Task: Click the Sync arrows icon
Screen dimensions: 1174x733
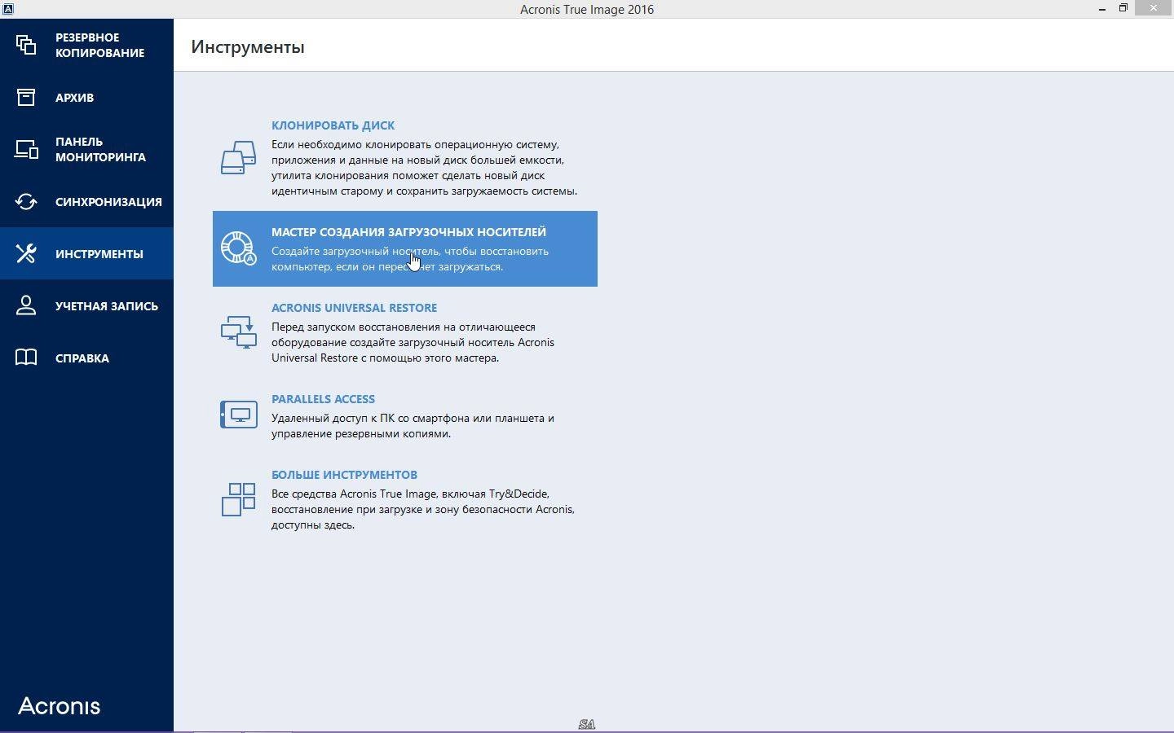Action: point(26,201)
